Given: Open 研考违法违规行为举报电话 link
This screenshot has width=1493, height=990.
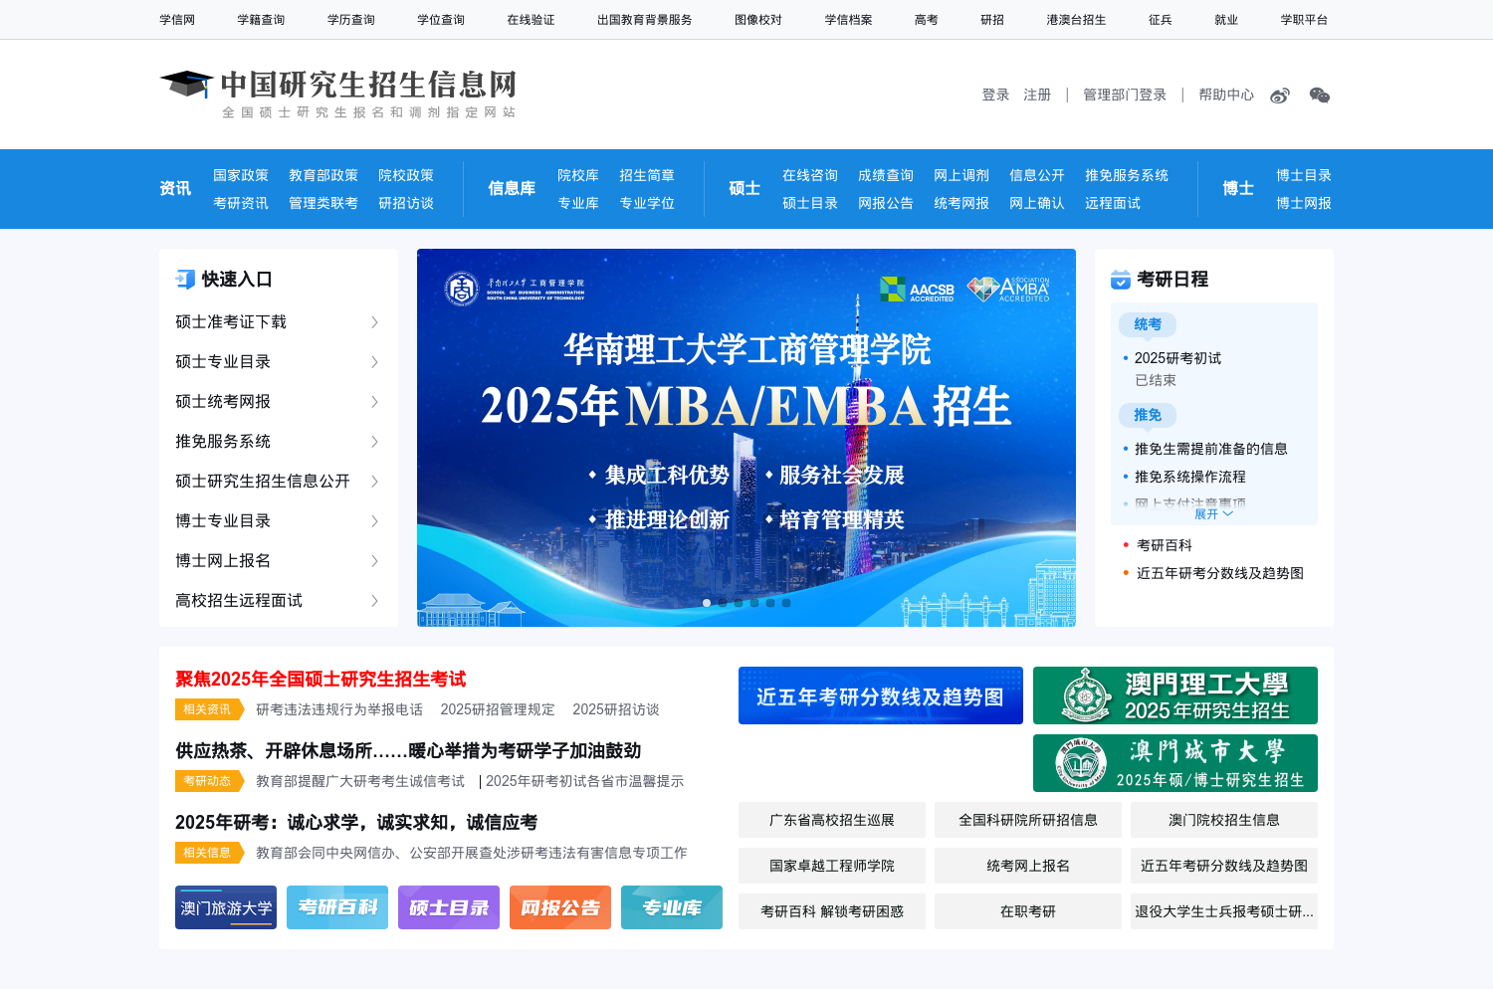Looking at the screenshot, I should [339, 709].
